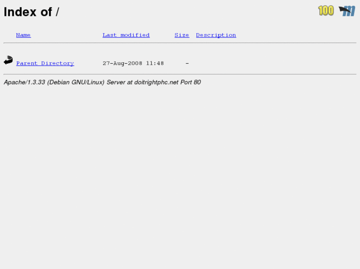The width and height of the screenshot is (360, 269).
Task: Click the word Index in the heading
Action: pos(20,12)
